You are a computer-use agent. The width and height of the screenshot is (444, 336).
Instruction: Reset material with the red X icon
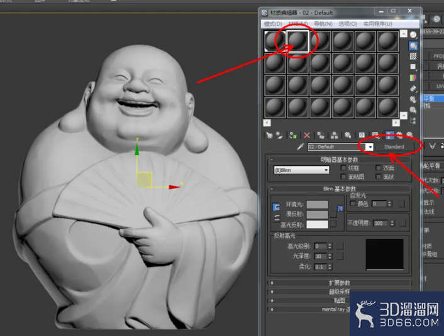click(307, 135)
